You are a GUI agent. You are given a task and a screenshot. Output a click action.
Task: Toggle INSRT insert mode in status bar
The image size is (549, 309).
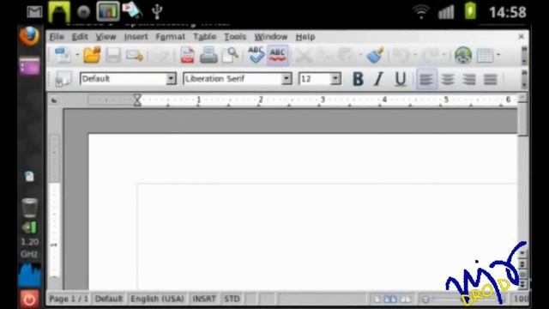click(x=204, y=299)
